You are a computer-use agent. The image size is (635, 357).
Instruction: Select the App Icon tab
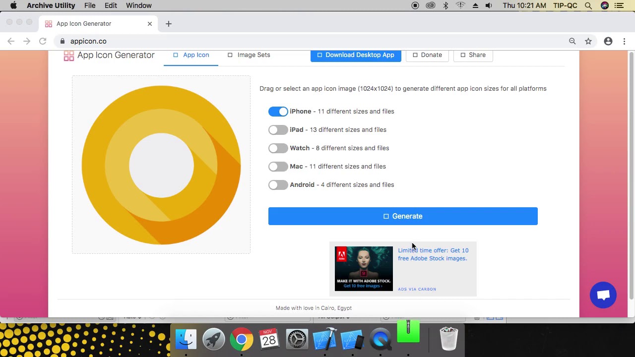(x=191, y=55)
